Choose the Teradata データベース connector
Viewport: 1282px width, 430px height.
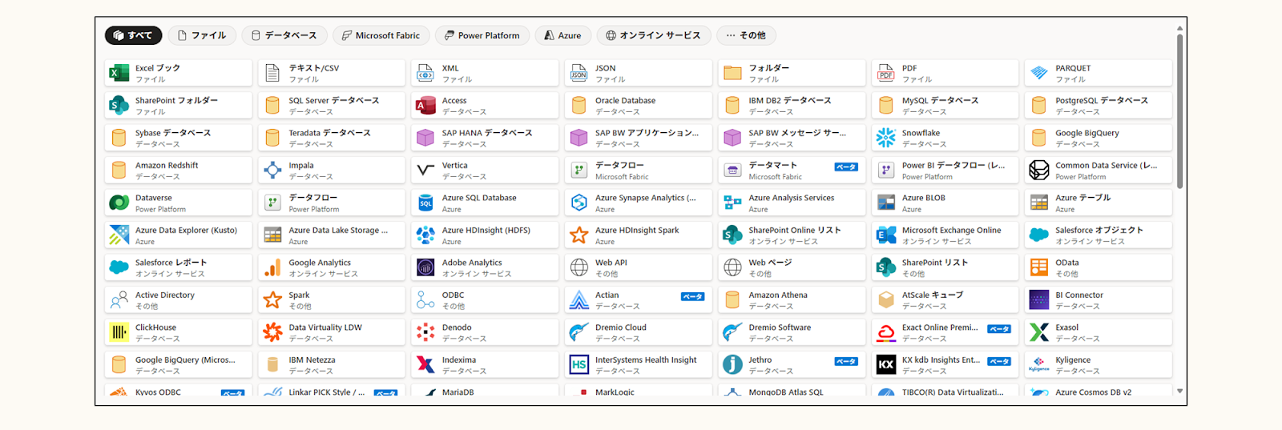pos(332,138)
